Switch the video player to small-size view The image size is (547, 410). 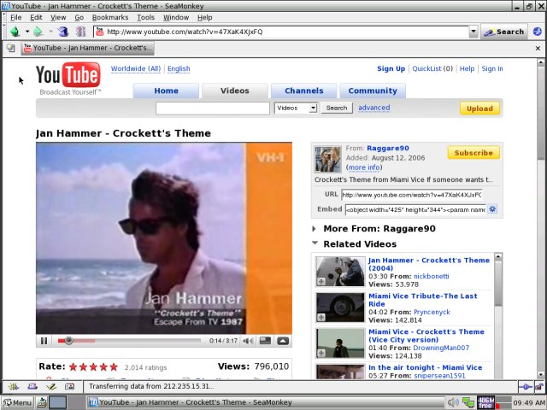265,340
